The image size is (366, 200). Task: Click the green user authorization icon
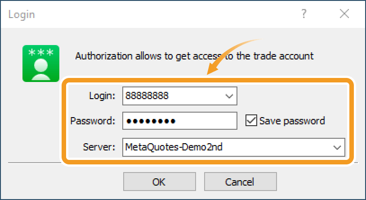[40, 63]
